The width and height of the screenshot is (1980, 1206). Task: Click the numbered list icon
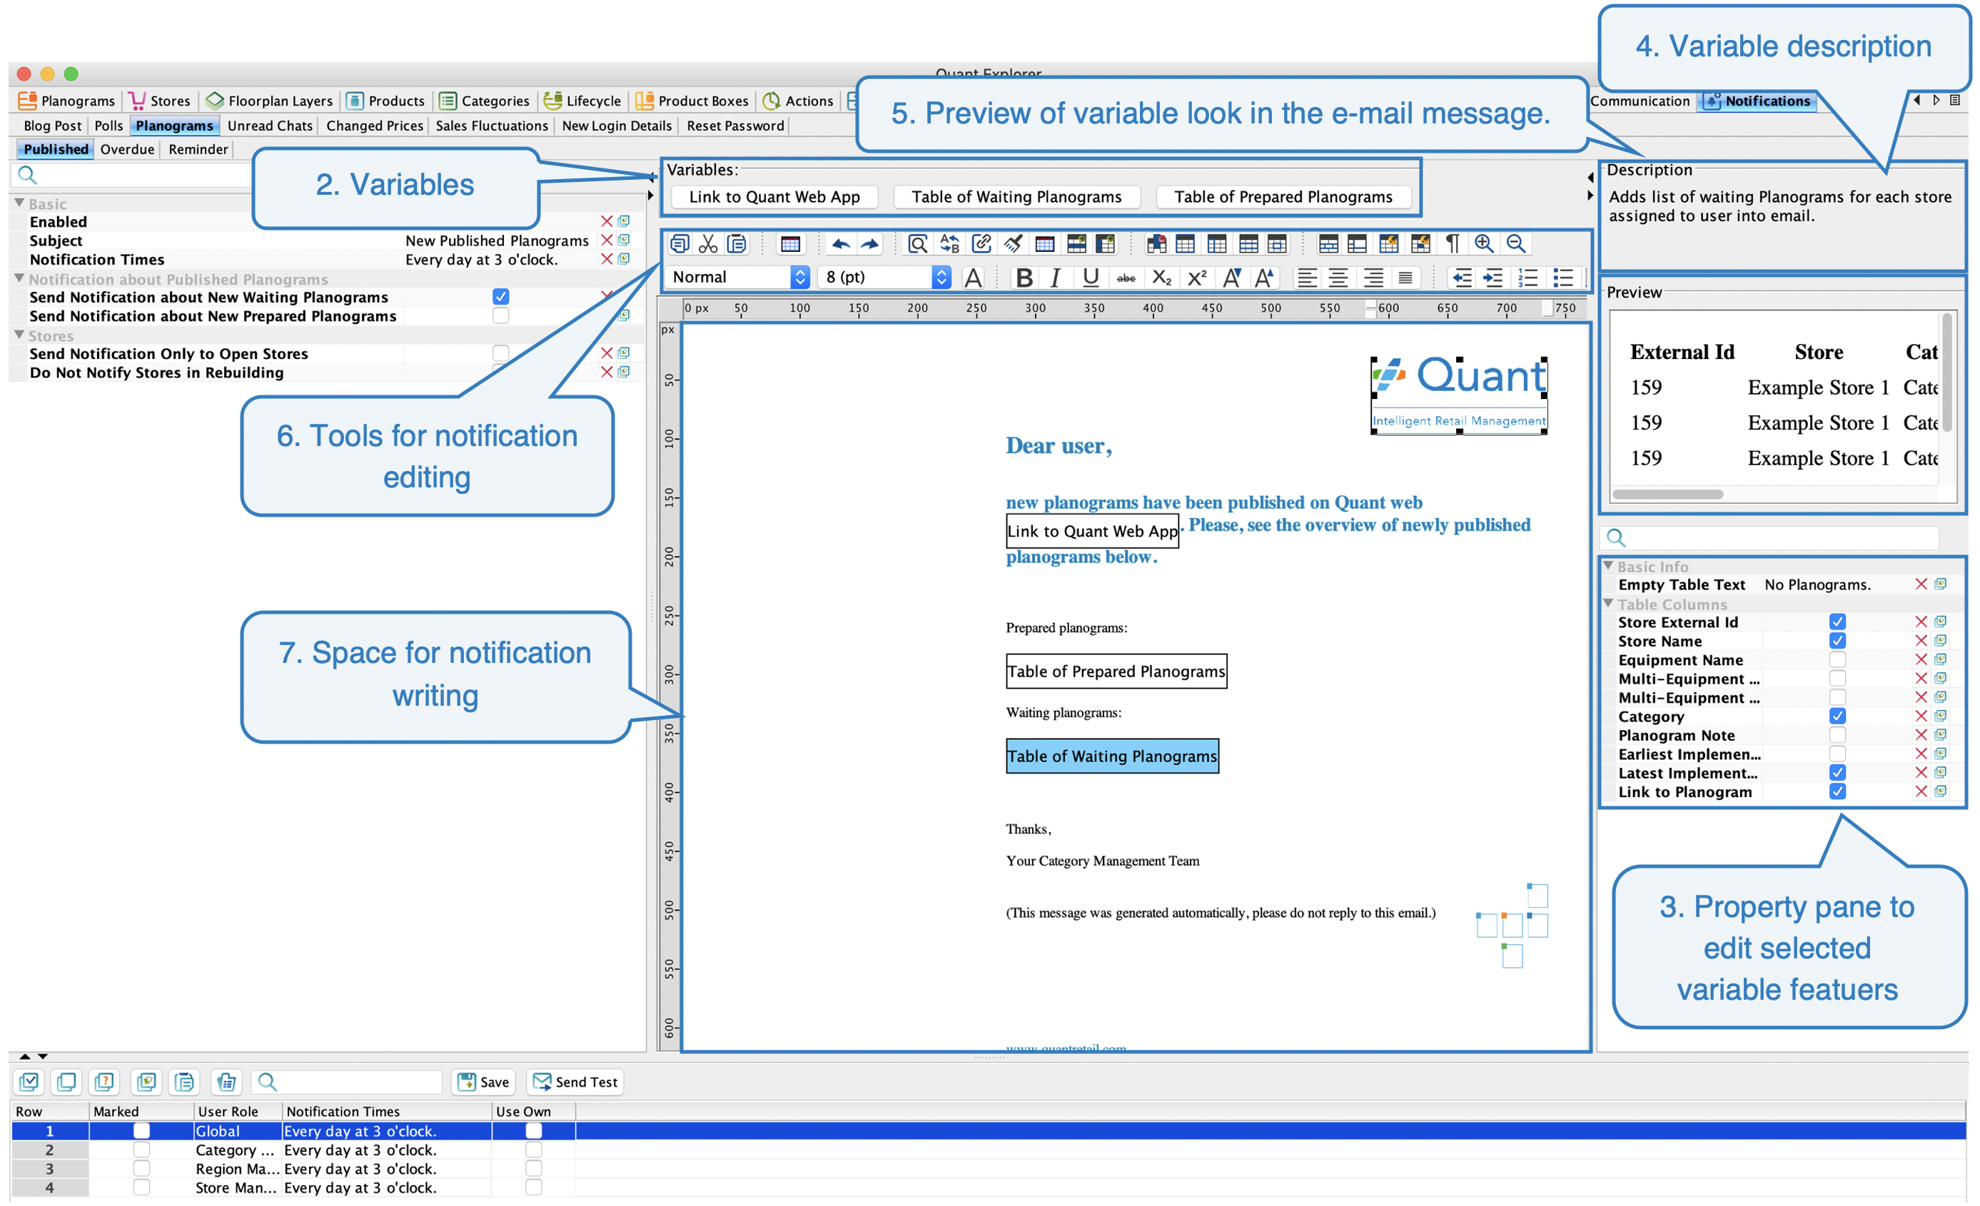1527,278
